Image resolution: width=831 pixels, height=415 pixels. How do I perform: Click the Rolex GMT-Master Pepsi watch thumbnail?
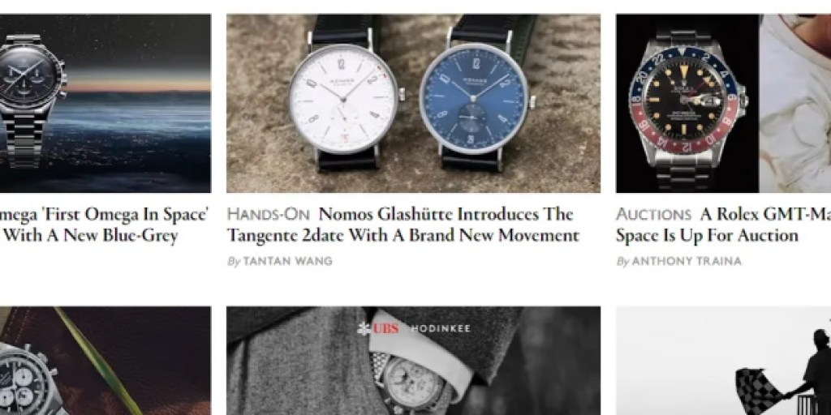point(687,103)
